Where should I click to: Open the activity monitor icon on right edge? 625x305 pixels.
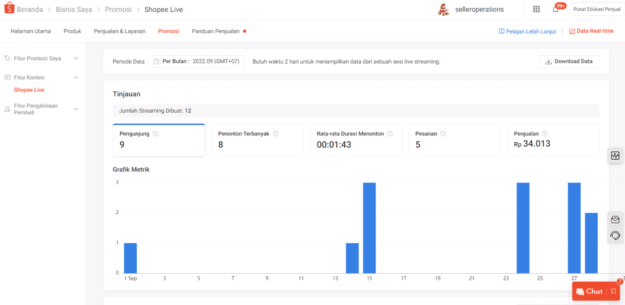[x=615, y=156]
